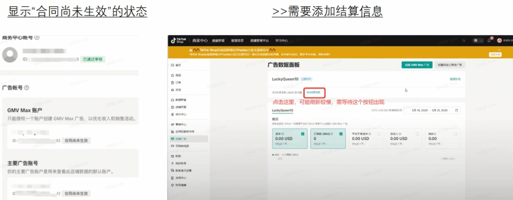Check the 平均下单成本 card checkbox
The width and height of the screenshot is (513, 200).
click(379, 133)
